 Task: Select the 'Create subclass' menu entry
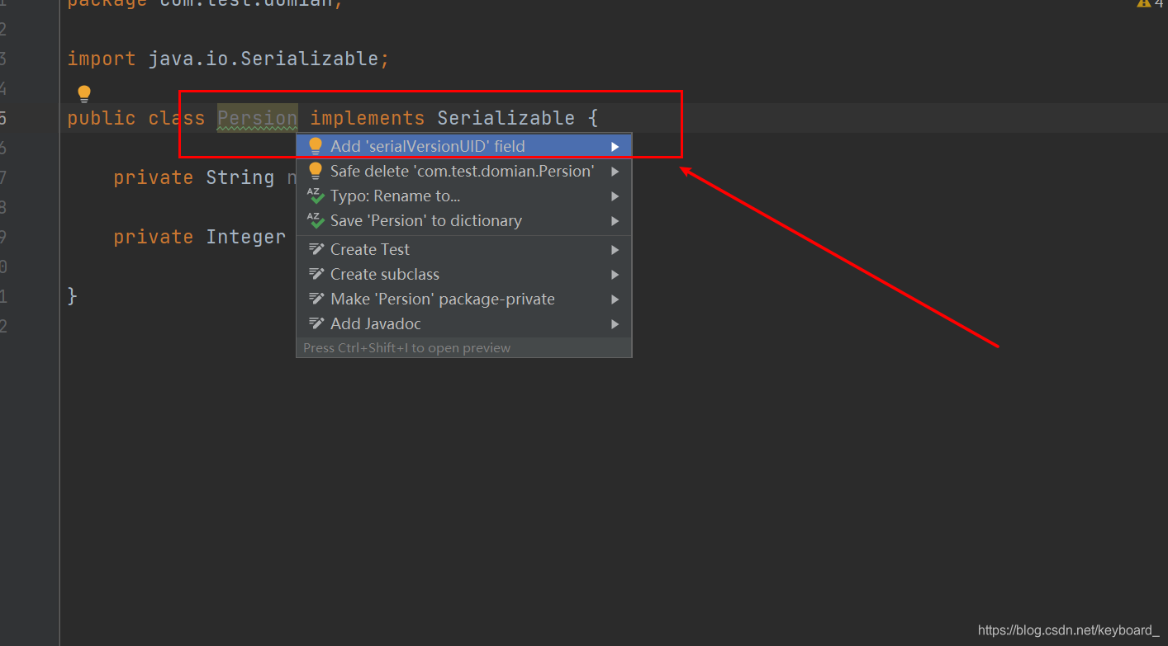point(384,274)
